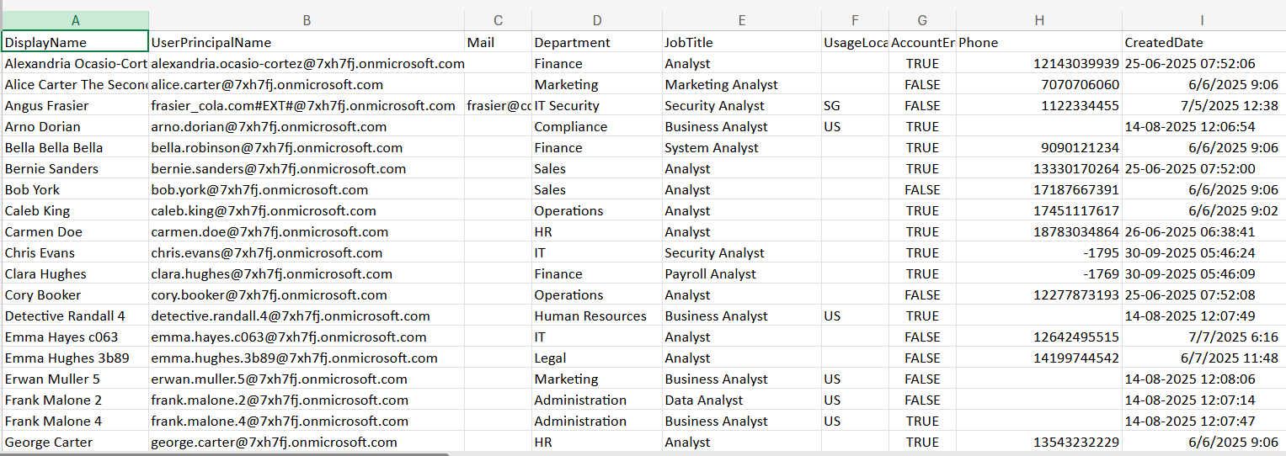
Task: Click the Data Analyst job title cell
Action: [741, 400]
